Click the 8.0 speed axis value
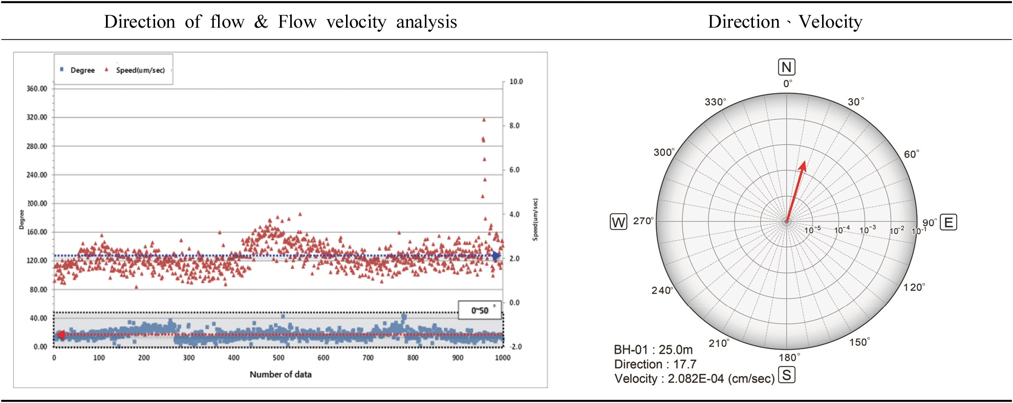The width and height of the screenshot is (1013, 403). [x=514, y=125]
